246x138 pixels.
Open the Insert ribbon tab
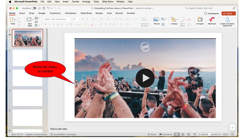(22, 13)
